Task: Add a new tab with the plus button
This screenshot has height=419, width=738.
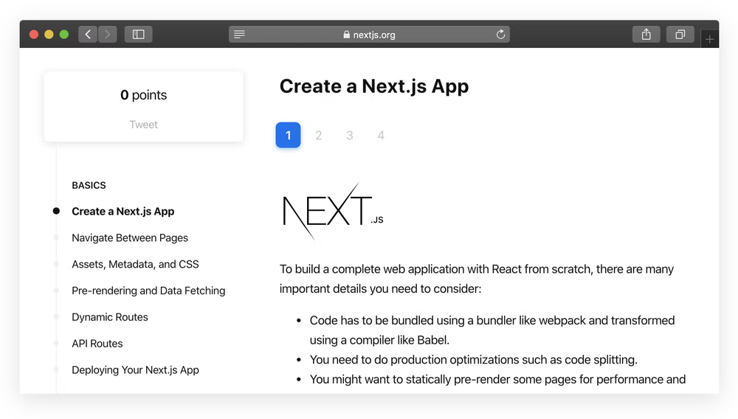Action: point(710,40)
